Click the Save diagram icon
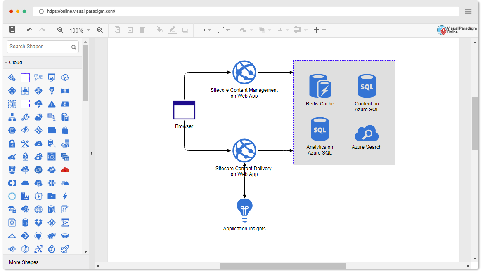The height and width of the screenshot is (274, 483). point(12,30)
